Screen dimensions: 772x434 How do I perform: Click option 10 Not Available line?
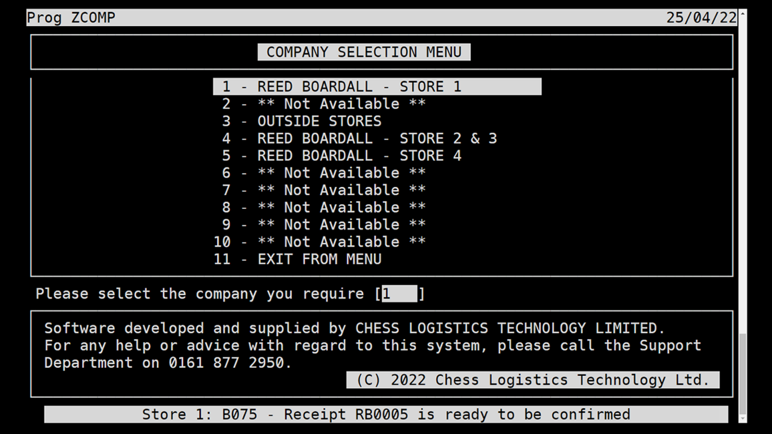(320, 242)
